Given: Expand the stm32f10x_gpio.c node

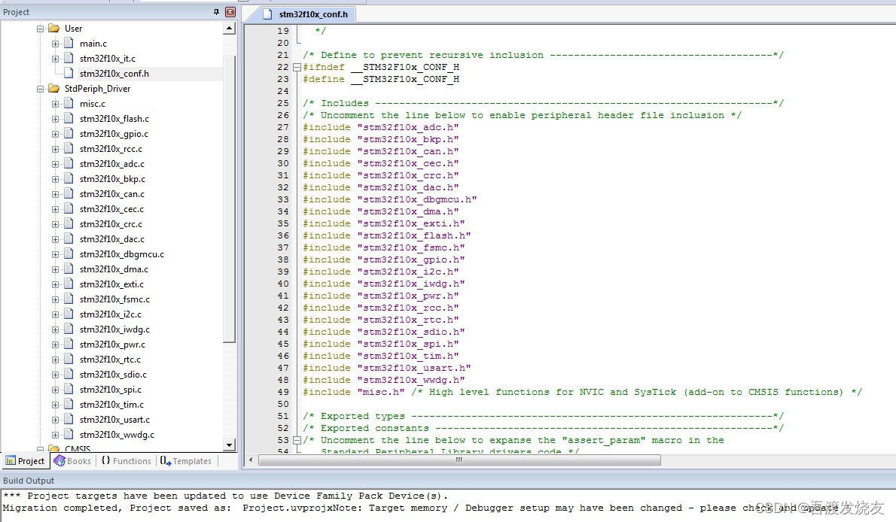Looking at the screenshot, I should click(55, 134).
